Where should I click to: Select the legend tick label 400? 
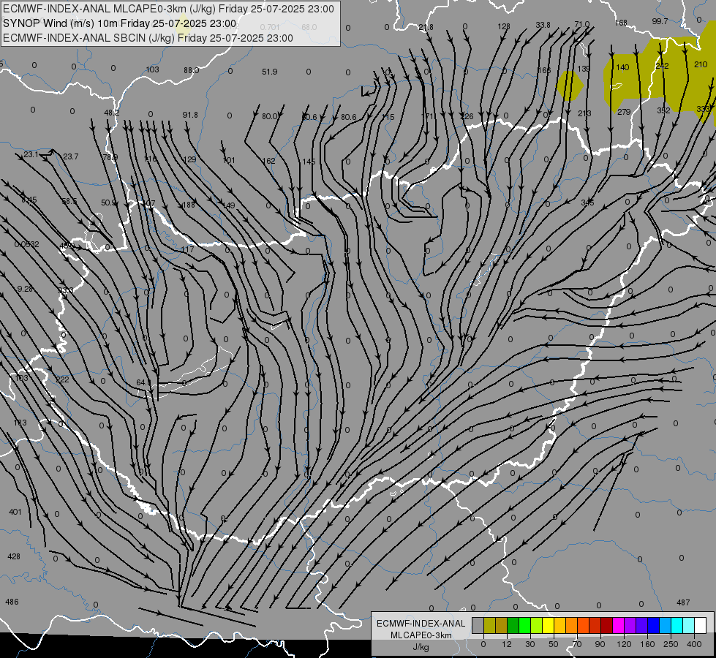point(694,644)
